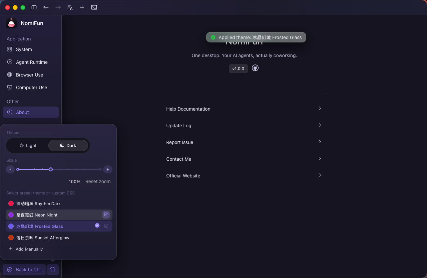
Task: Select Browser Use in the sidebar
Action: coord(31,75)
